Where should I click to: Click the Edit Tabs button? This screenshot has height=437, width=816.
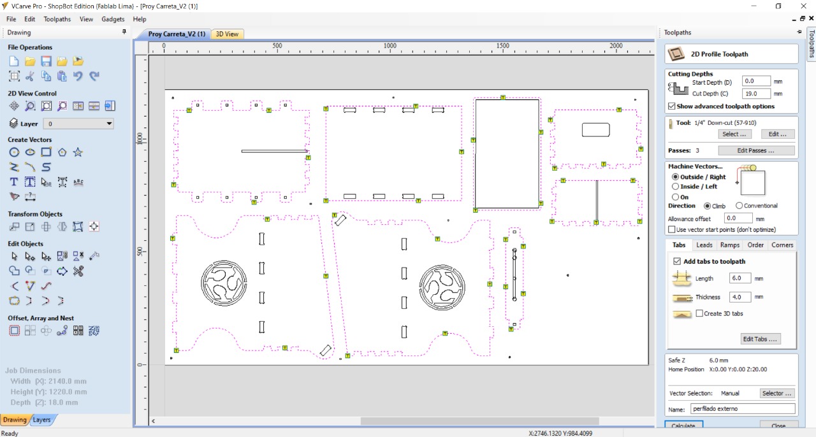[761, 339]
